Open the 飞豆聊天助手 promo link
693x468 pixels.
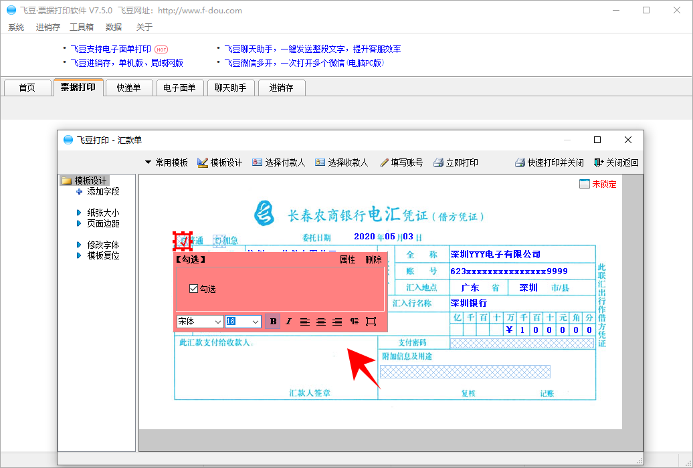[312, 49]
